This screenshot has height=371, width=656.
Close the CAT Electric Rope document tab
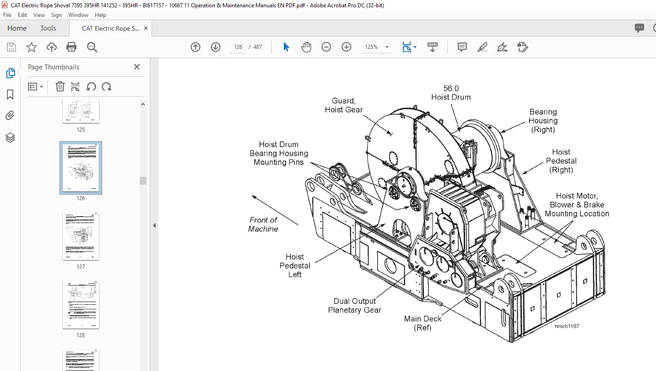click(x=146, y=28)
